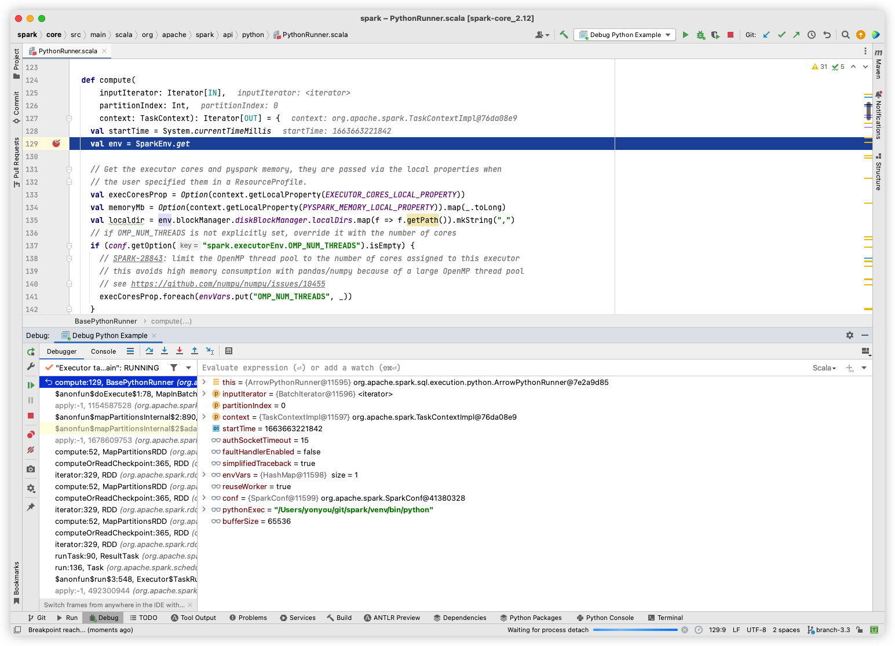Open the View Breakpoints dialog icon
Screen dimensions: 895x646
coord(31,435)
